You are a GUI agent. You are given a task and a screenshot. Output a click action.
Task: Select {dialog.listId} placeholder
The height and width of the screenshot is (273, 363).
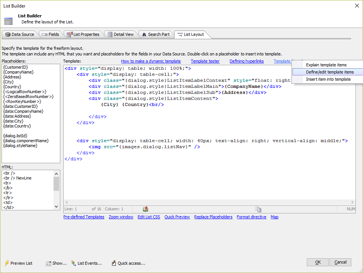coord(15,136)
